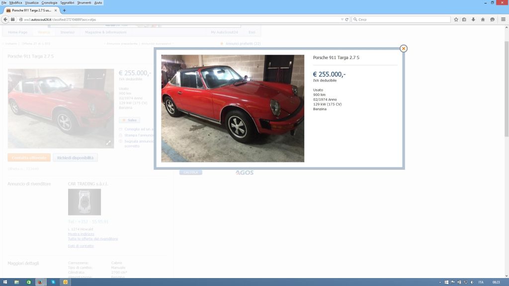Screen dimensions: 509x286
Task: Click the Salva favorite button
Action: 129,120
